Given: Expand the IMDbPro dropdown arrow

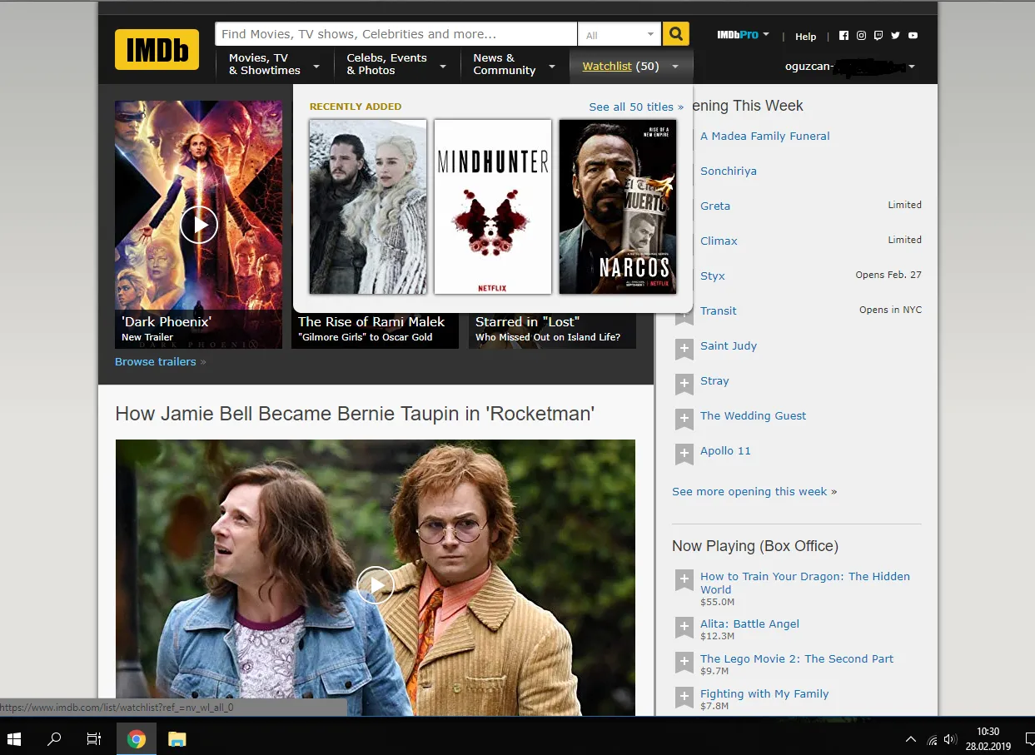Looking at the screenshot, I should point(766,35).
